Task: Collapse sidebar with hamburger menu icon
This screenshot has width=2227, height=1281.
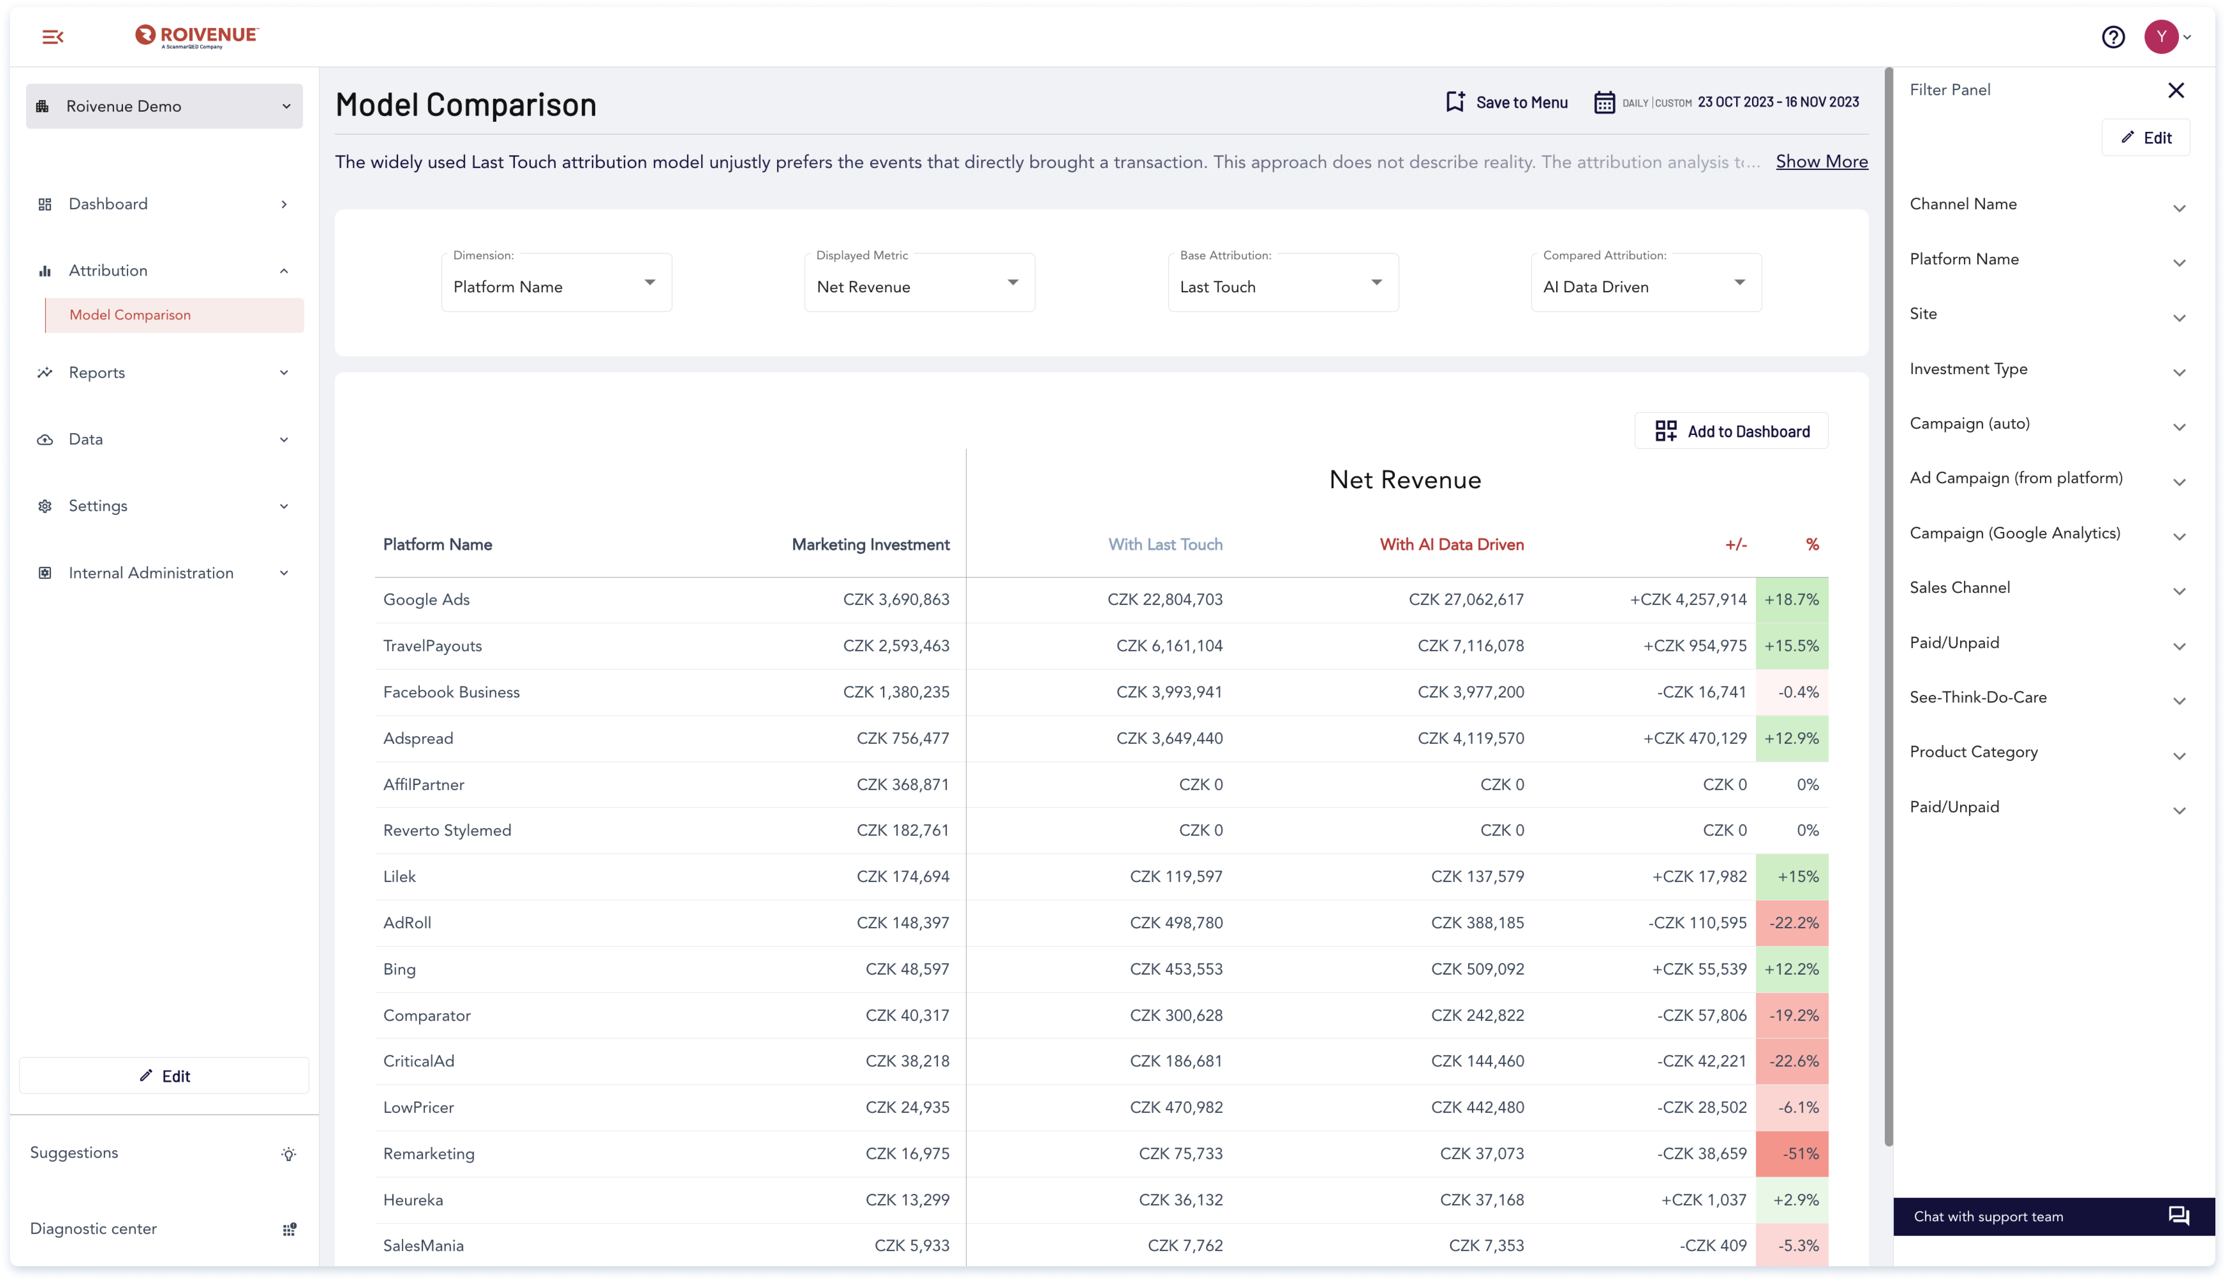Action: [x=53, y=37]
